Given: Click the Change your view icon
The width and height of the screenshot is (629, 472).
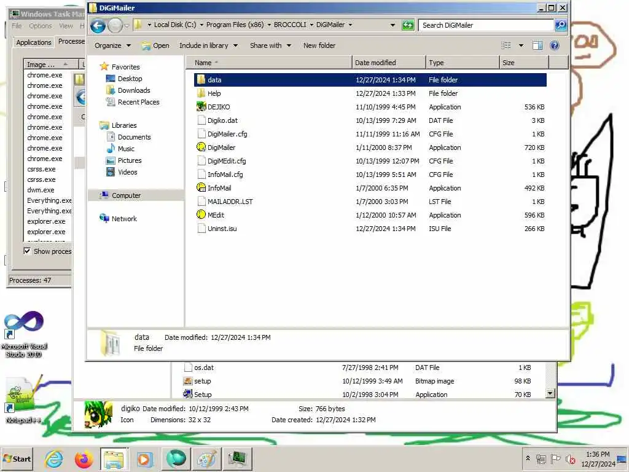Looking at the screenshot, I should tap(506, 45).
